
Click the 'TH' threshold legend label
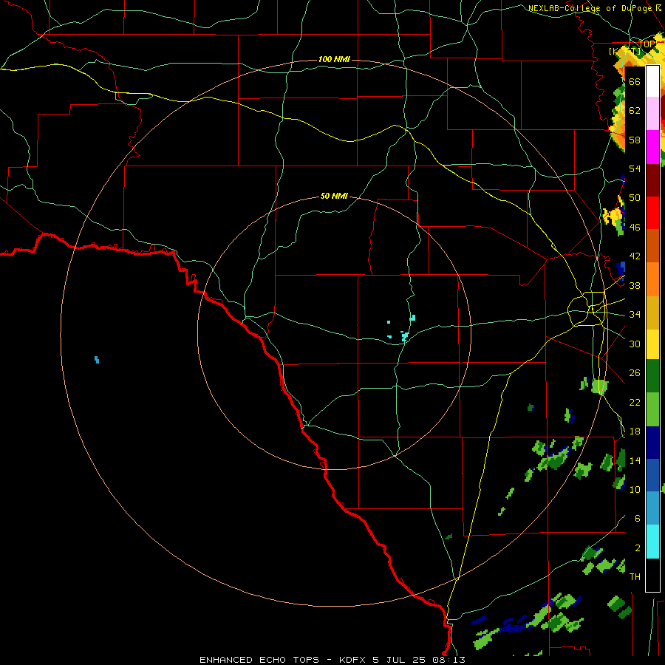[635, 577]
